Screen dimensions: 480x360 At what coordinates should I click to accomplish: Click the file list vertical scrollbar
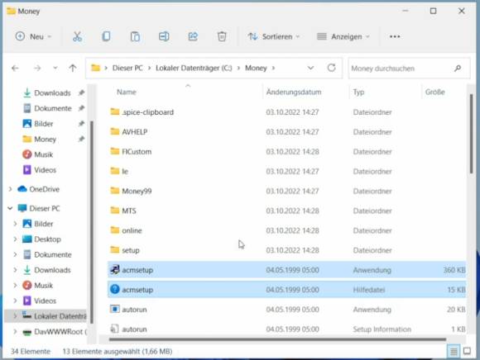point(471,135)
